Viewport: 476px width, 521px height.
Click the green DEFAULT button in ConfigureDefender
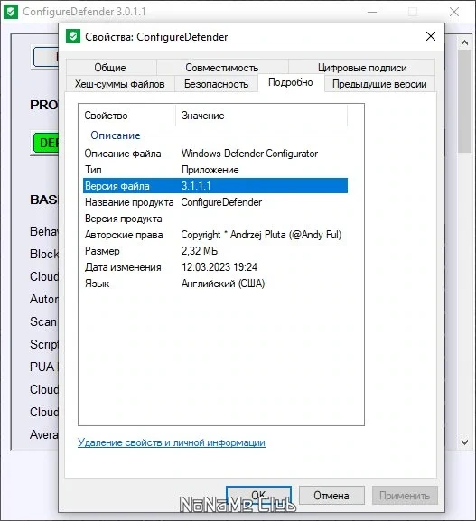point(46,143)
